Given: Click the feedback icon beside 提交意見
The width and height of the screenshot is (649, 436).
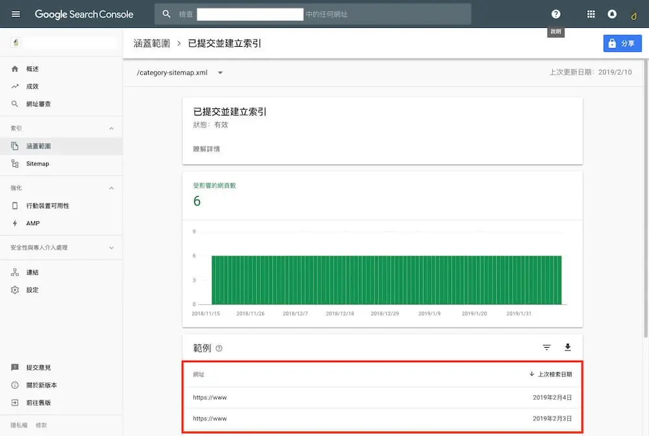Looking at the screenshot, I should click(x=15, y=367).
